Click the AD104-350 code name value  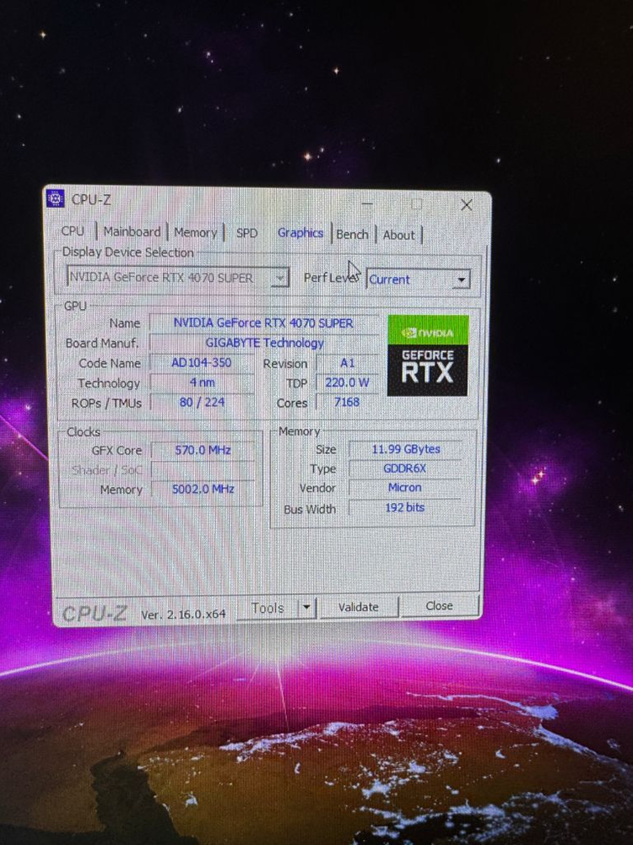202,363
